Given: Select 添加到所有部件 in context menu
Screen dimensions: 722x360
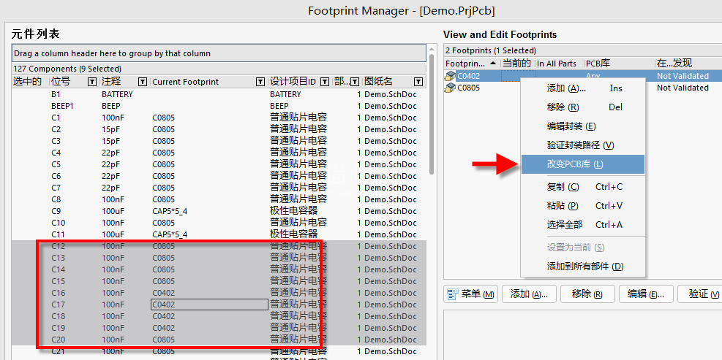Looking at the screenshot, I should (x=584, y=267).
